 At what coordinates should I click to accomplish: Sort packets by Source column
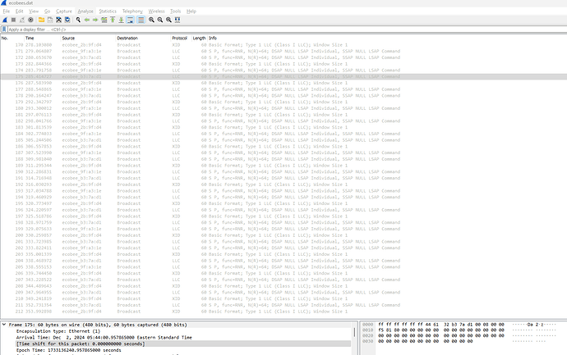point(88,38)
